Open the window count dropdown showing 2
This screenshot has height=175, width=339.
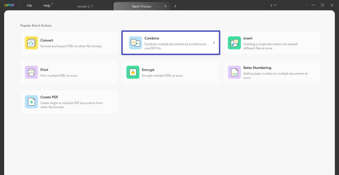pos(273,5)
